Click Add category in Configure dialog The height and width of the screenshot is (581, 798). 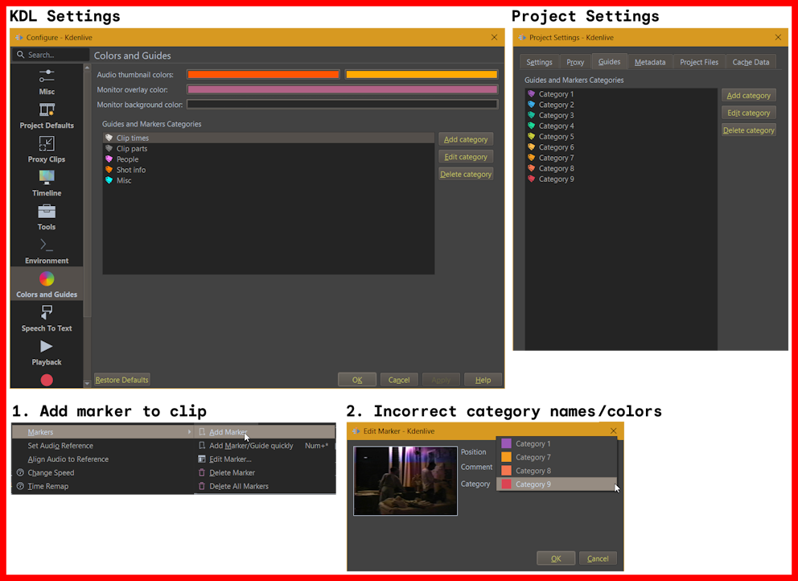(466, 139)
